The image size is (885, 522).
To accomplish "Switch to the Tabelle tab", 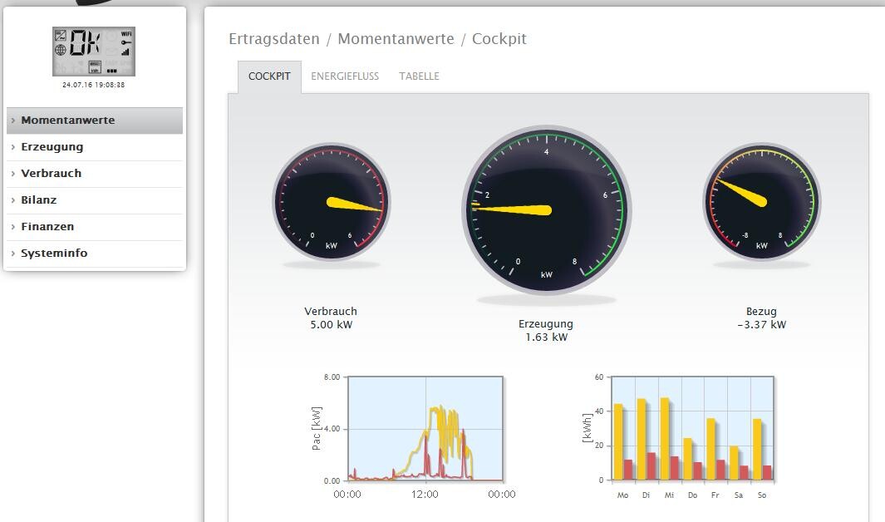I will (x=419, y=76).
